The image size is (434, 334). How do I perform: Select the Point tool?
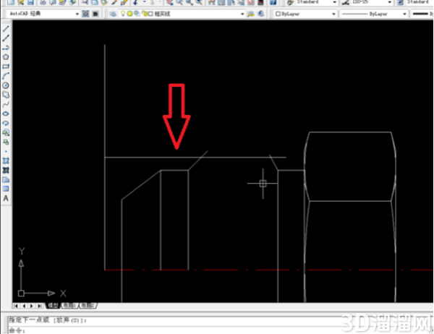6,151
